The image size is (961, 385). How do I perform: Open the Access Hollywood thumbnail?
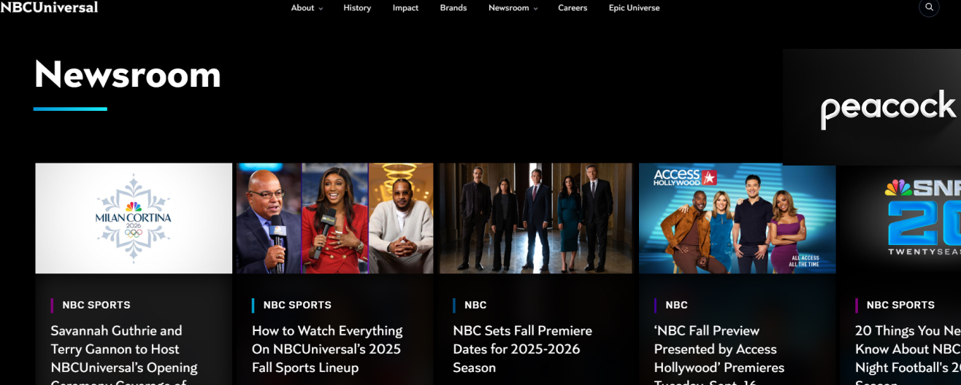[737, 218]
